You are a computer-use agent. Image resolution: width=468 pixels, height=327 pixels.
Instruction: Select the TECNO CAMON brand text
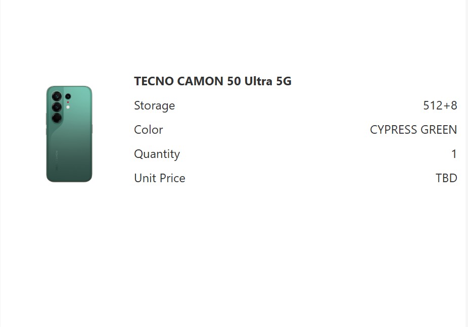tap(179, 81)
